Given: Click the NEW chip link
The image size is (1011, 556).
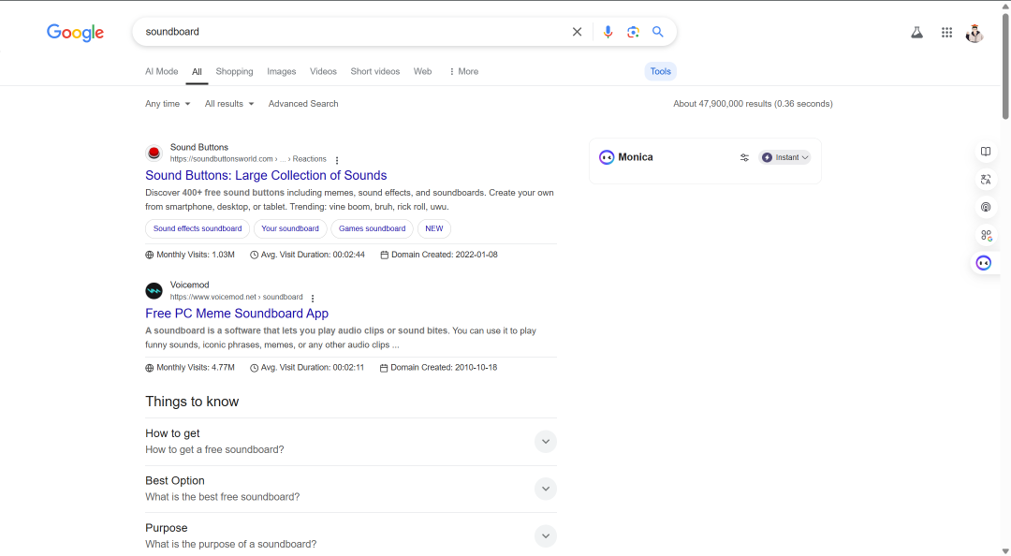Looking at the screenshot, I should 434,229.
